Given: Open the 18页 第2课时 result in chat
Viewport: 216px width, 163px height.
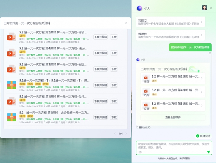Looking at the screenshot, I should (172, 79).
